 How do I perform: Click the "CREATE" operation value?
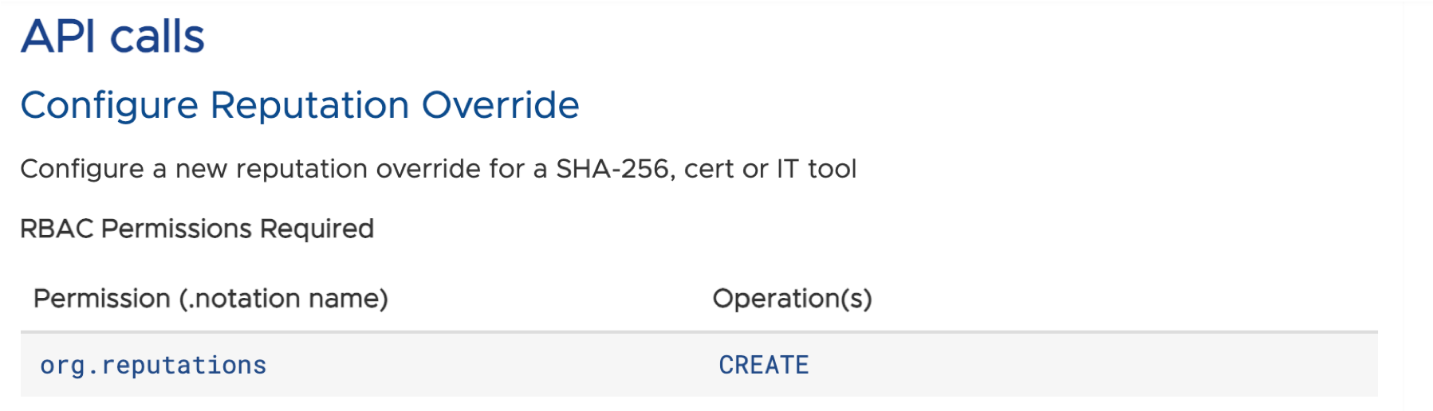tap(764, 365)
